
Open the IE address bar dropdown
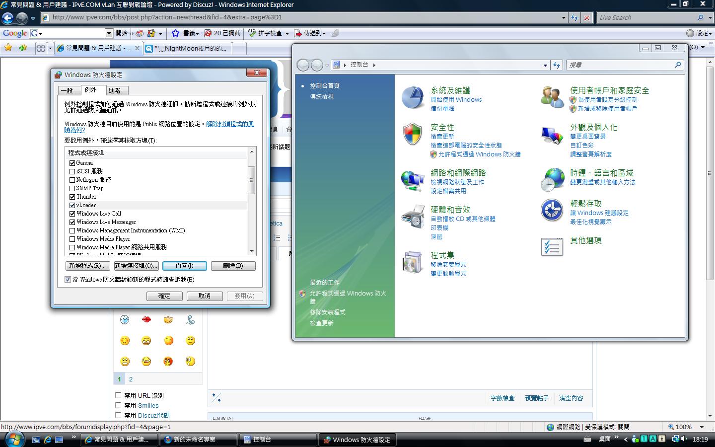click(564, 17)
